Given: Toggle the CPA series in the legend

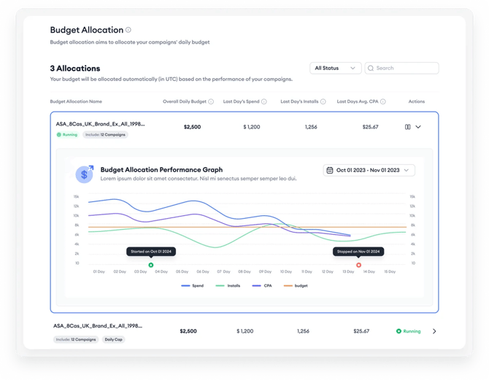Looking at the screenshot, I should 262,286.
